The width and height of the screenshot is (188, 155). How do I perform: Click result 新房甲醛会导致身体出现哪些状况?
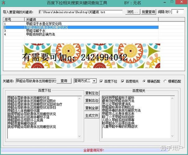[x=32, y=114]
